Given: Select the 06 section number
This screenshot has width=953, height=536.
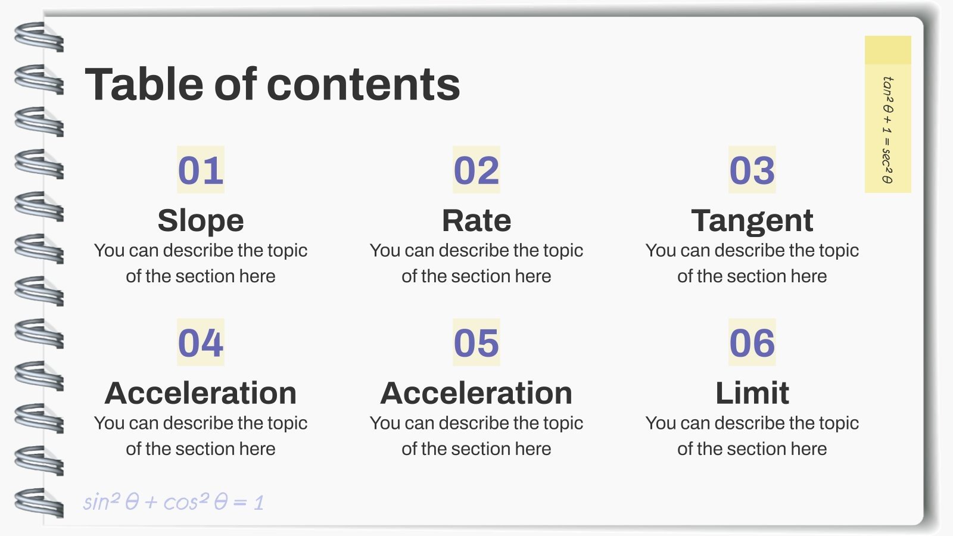Looking at the screenshot, I should pyautogui.click(x=752, y=342).
